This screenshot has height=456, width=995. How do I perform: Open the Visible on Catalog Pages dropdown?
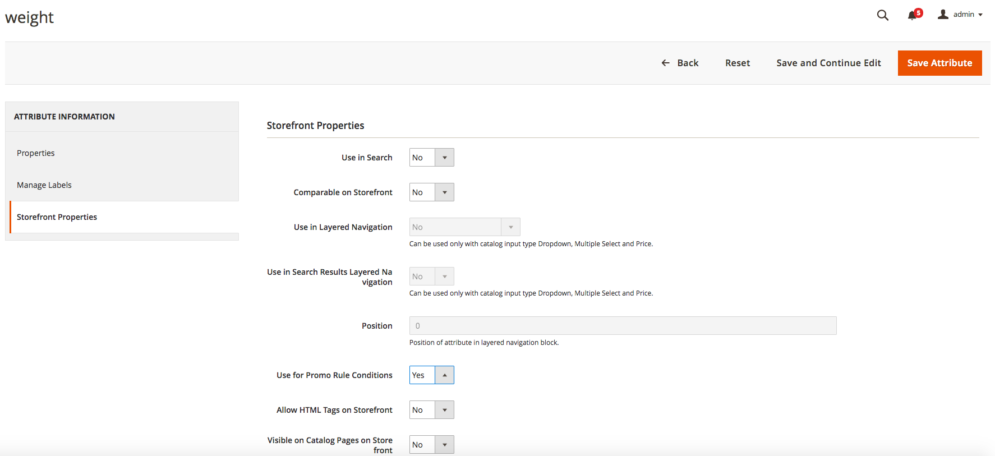click(431, 445)
